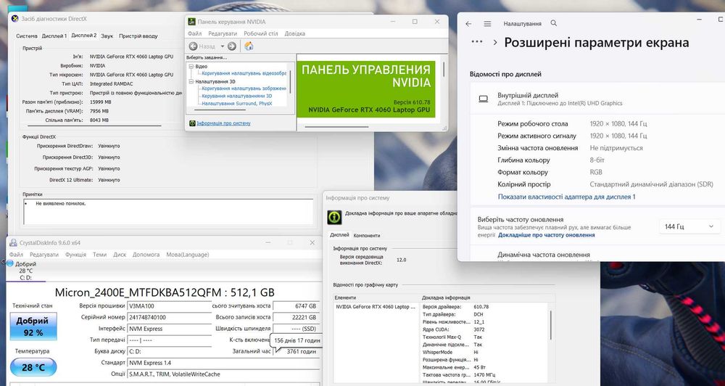Click the blue disk status orb in CrystalDiskInfo
Screen dimensions: 725x386
[10, 263]
